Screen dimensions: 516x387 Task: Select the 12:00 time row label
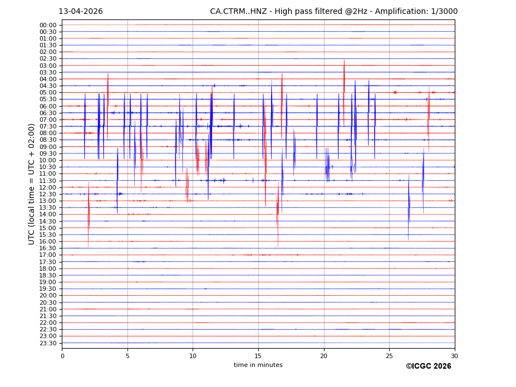tap(48, 187)
